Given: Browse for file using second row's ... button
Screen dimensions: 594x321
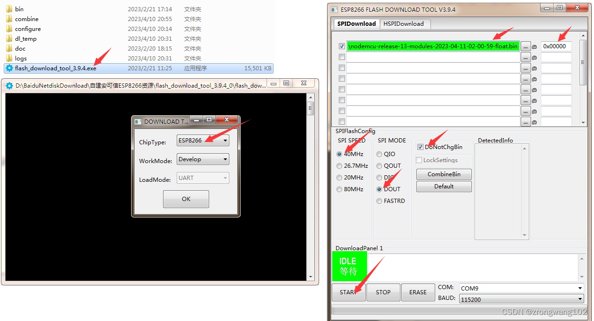Looking at the screenshot, I should pyautogui.click(x=526, y=57).
